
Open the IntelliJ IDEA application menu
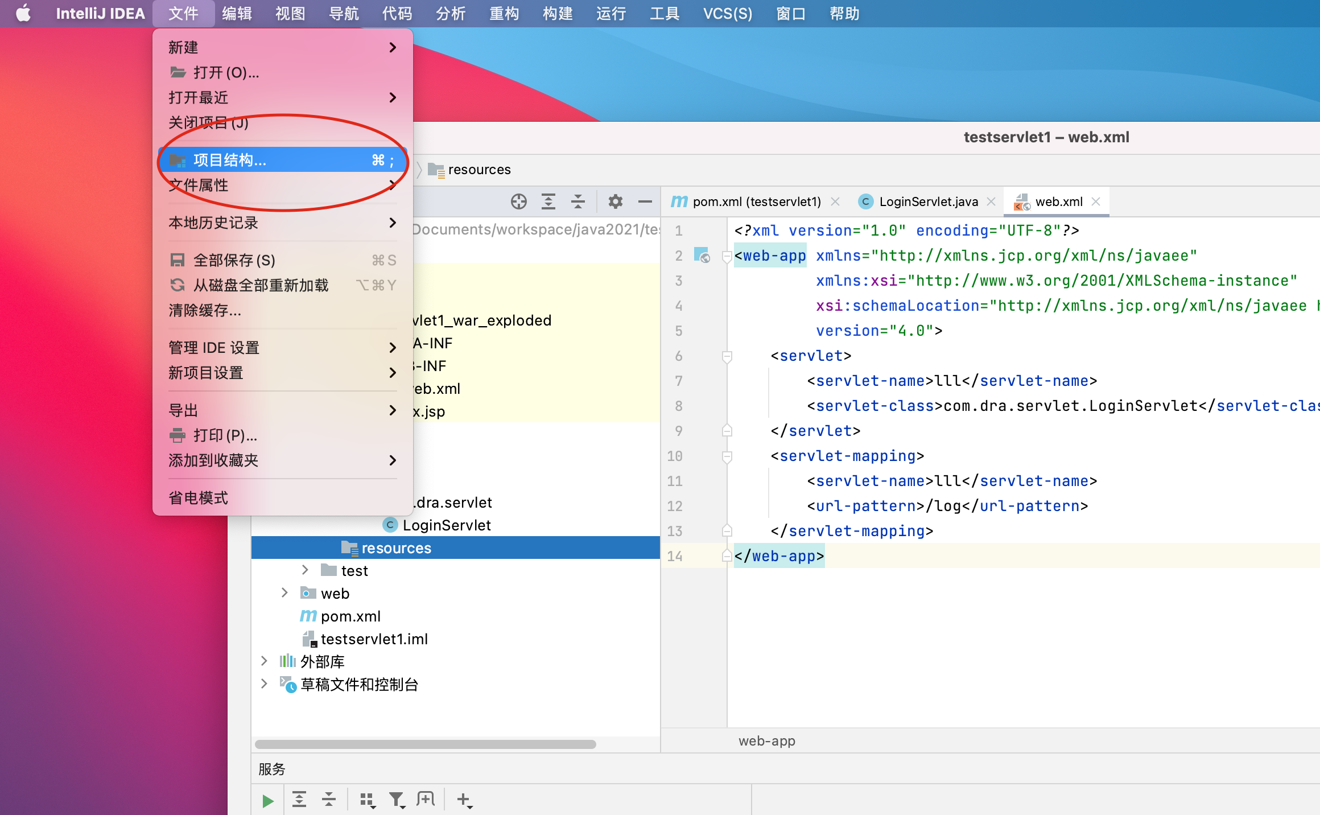(100, 13)
